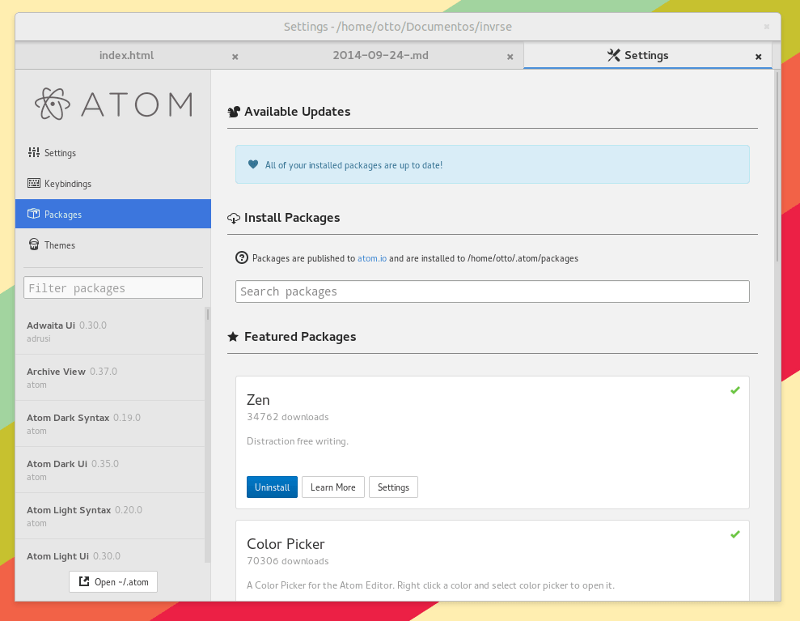Click the Install Packages heading
This screenshot has width=800, height=621.
pos(292,218)
